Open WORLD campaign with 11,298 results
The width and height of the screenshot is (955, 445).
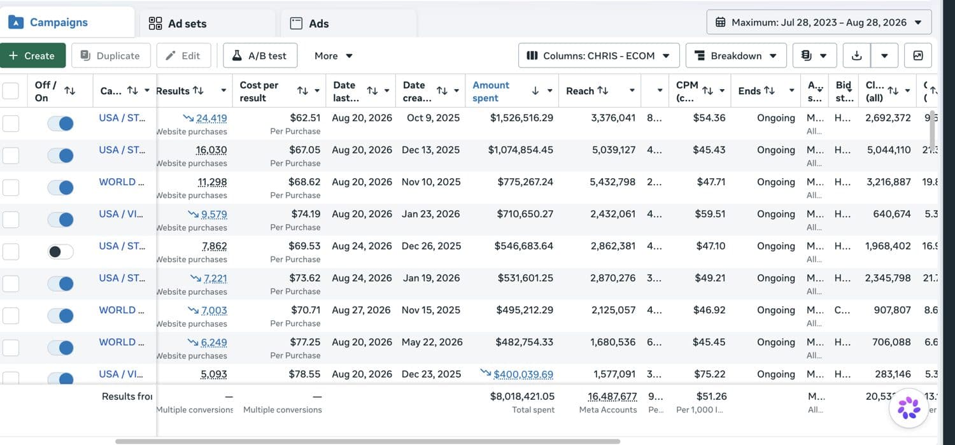tap(122, 181)
